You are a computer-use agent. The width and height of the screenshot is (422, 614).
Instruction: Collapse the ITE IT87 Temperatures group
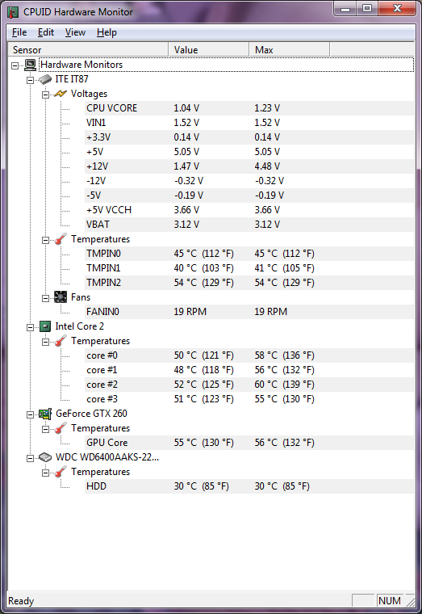(46, 240)
